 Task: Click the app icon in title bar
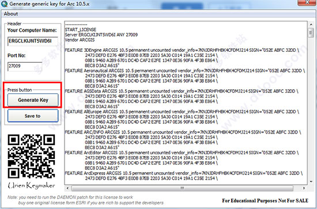tap(4, 3)
